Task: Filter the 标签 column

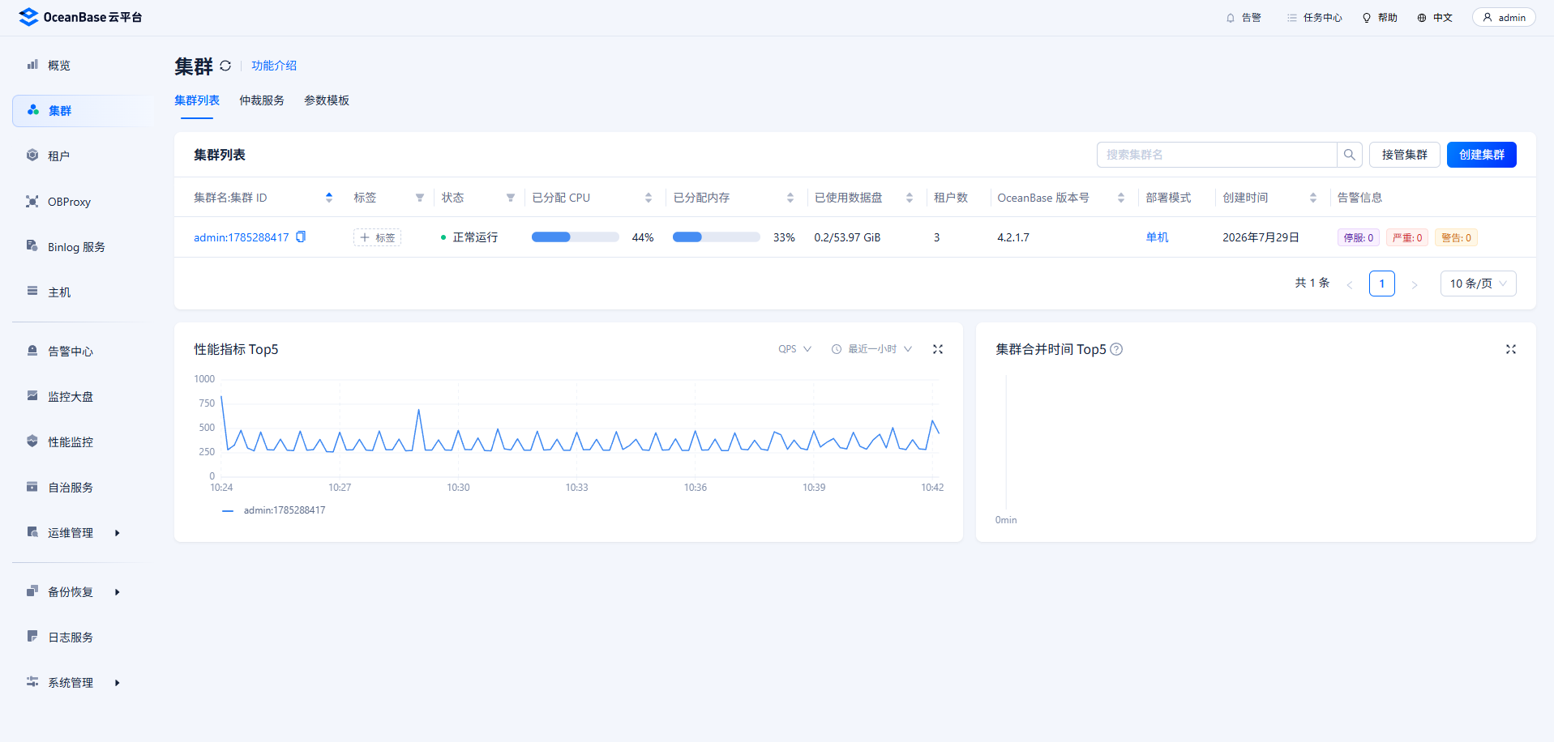Action: [x=420, y=198]
